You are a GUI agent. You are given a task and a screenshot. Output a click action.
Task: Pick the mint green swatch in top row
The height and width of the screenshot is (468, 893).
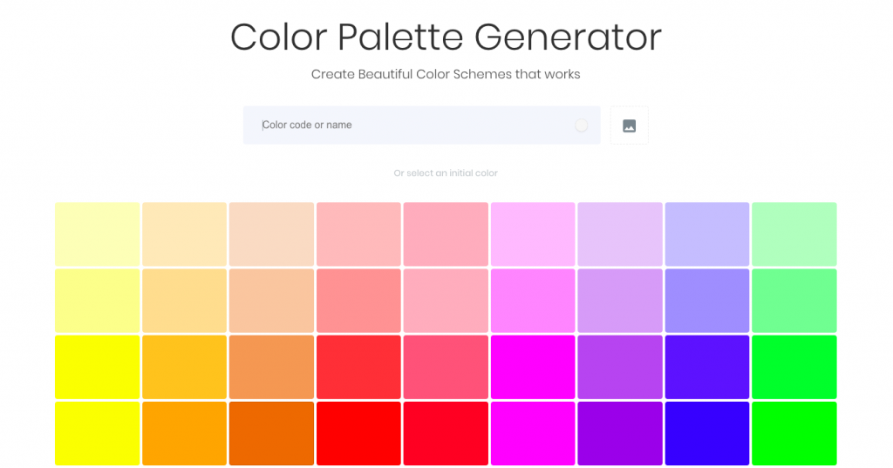(794, 234)
